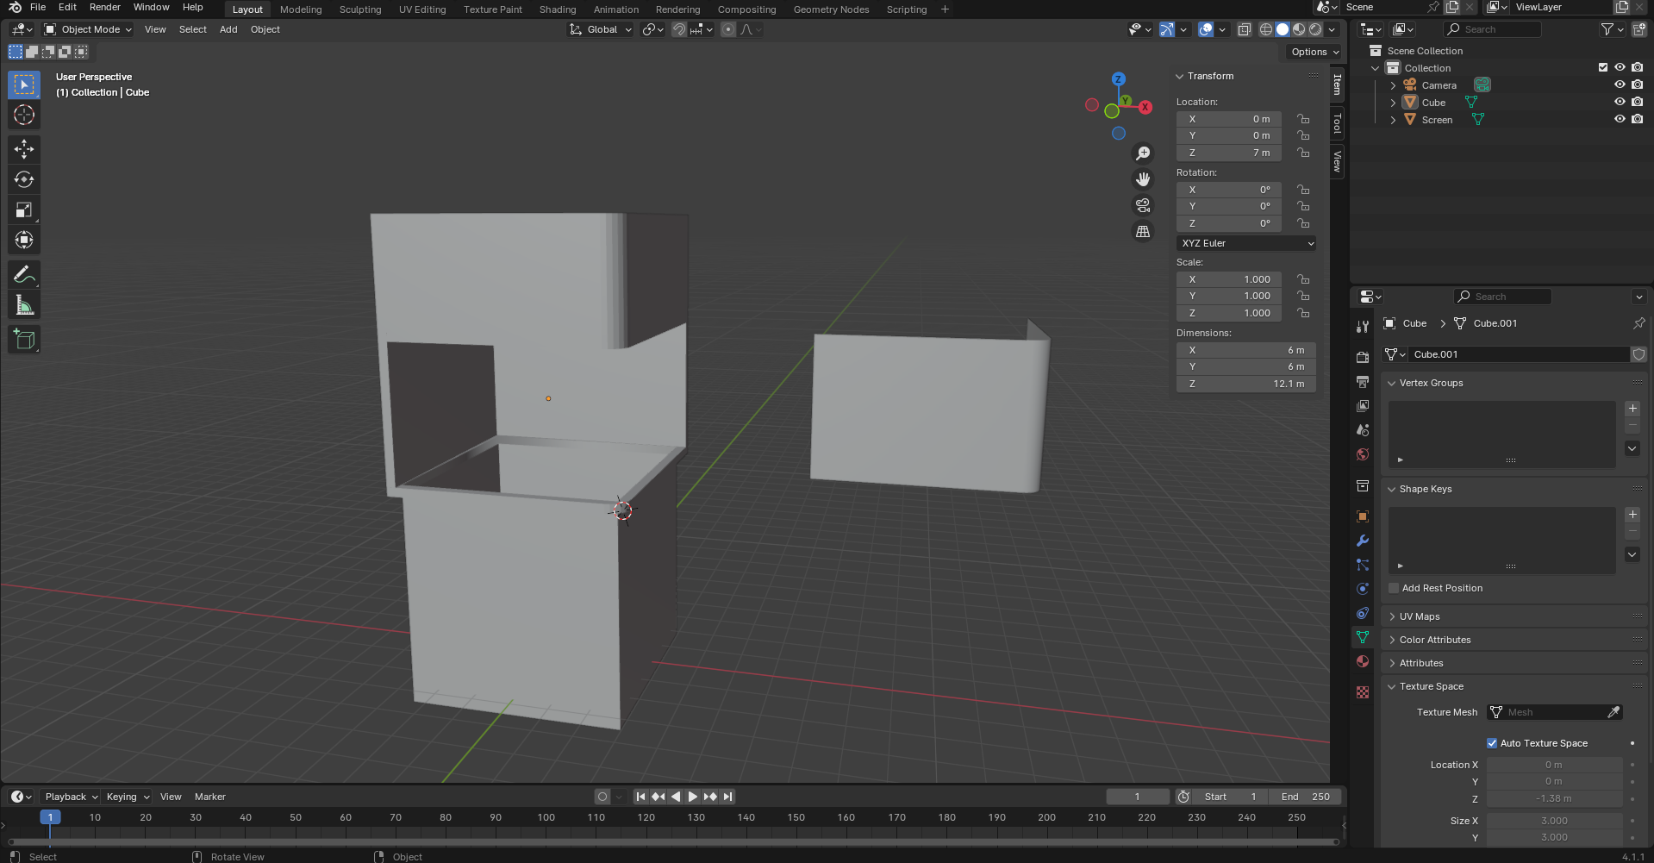Choose the Add Cube tool
The width and height of the screenshot is (1654, 863).
[x=24, y=340]
